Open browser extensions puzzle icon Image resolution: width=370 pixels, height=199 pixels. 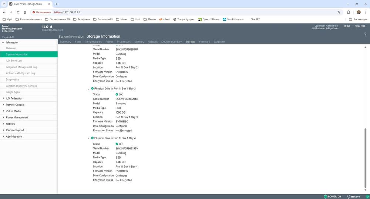[349, 12]
